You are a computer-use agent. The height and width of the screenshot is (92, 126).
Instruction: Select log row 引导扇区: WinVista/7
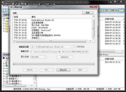pos(41,30)
